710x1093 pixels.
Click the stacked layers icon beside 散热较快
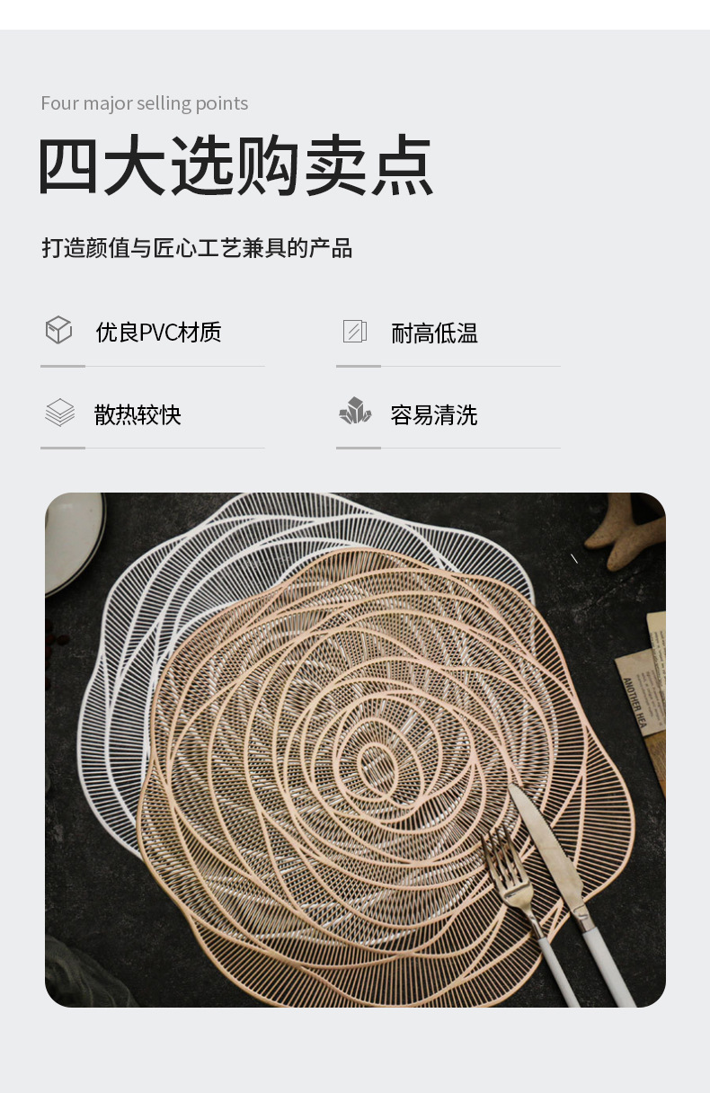(59, 413)
